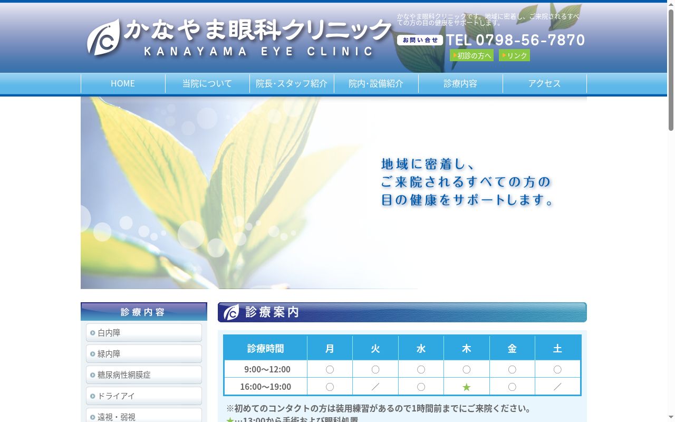This screenshot has height=422, width=675.
Task: Click Friday afternoon circle mark
Action: click(512, 387)
